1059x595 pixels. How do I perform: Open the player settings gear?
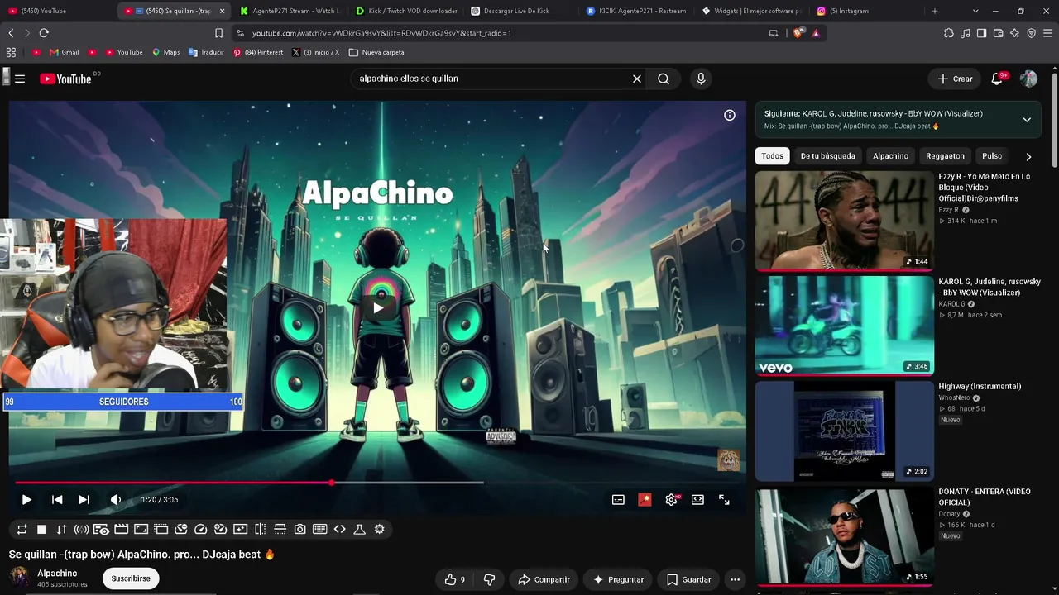click(x=671, y=500)
